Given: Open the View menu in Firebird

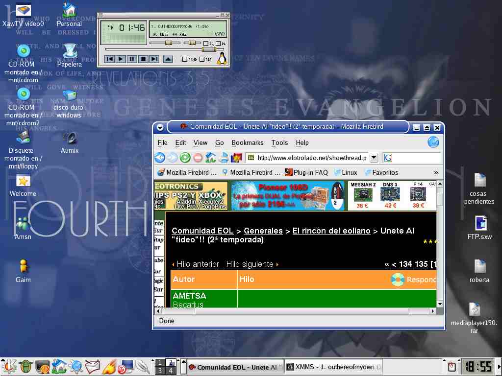Looking at the screenshot, I should tap(201, 142).
